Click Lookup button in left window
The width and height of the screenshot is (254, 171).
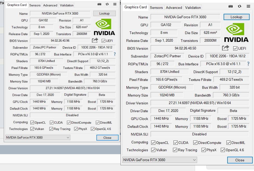click(x=104, y=14)
